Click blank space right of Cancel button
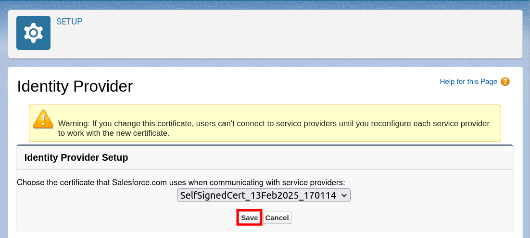Screen dimensions: 530x238 [x=385, y=218]
